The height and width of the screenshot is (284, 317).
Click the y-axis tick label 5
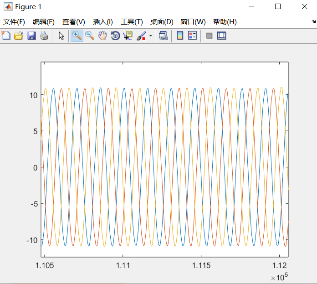coord(36,131)
